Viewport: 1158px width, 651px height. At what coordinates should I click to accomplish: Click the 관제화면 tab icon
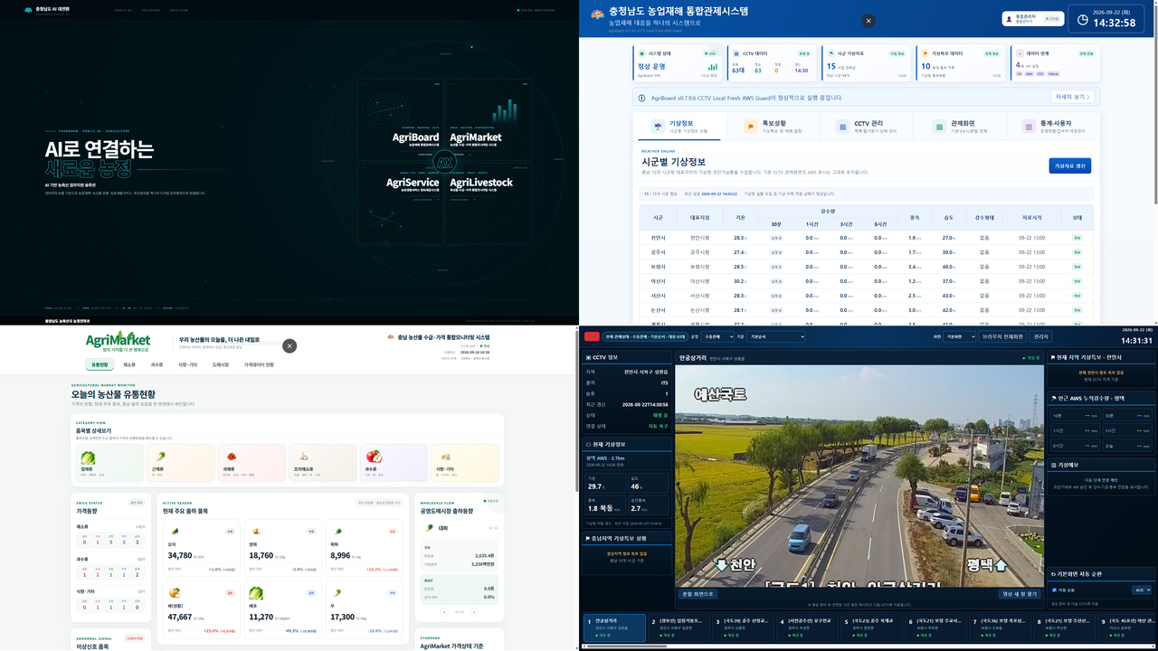point(939,127)
